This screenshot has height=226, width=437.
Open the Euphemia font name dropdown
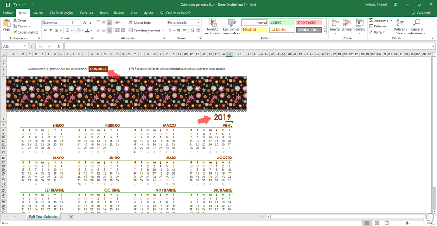point(69,23)
